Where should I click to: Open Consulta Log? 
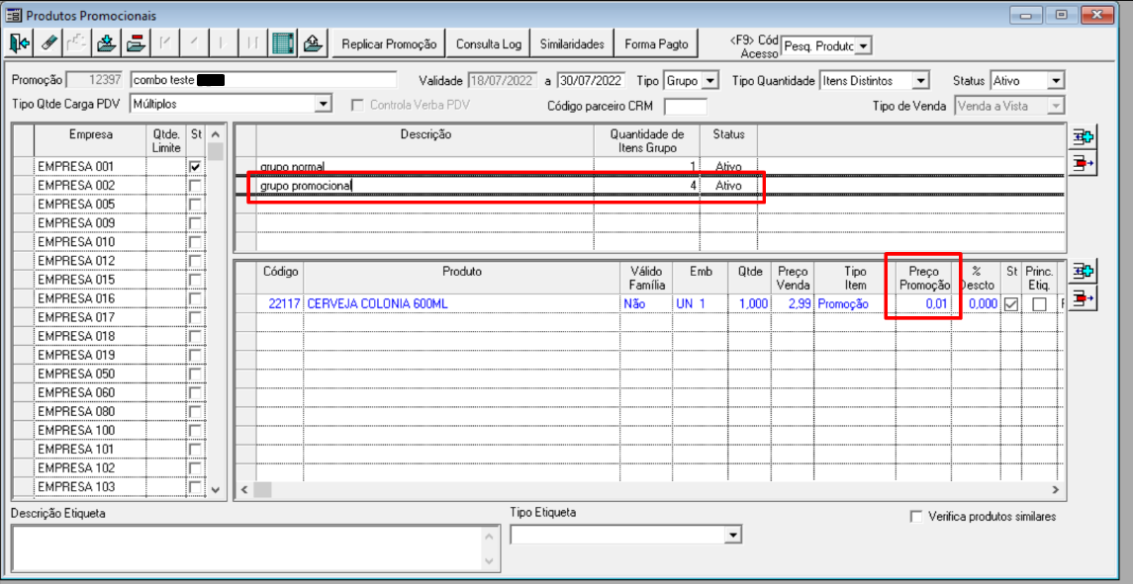click(x=489, y=44)
